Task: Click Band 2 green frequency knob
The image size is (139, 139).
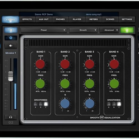Action: [65, 84]
